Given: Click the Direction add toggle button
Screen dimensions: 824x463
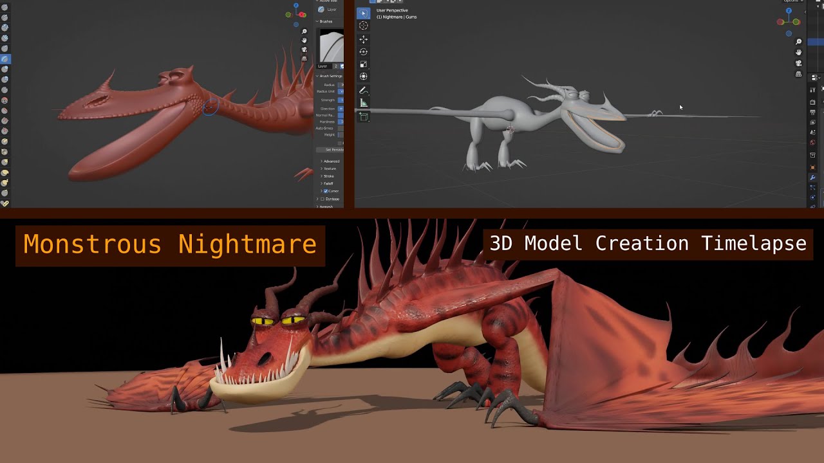Looking at the screenshot, I should pos(341,109).
